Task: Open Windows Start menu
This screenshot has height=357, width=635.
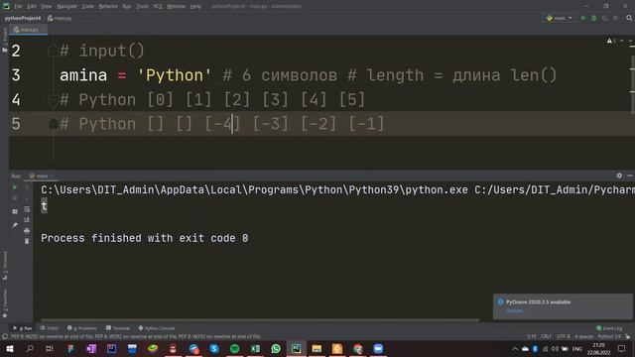Action: [x=9, y=349]
